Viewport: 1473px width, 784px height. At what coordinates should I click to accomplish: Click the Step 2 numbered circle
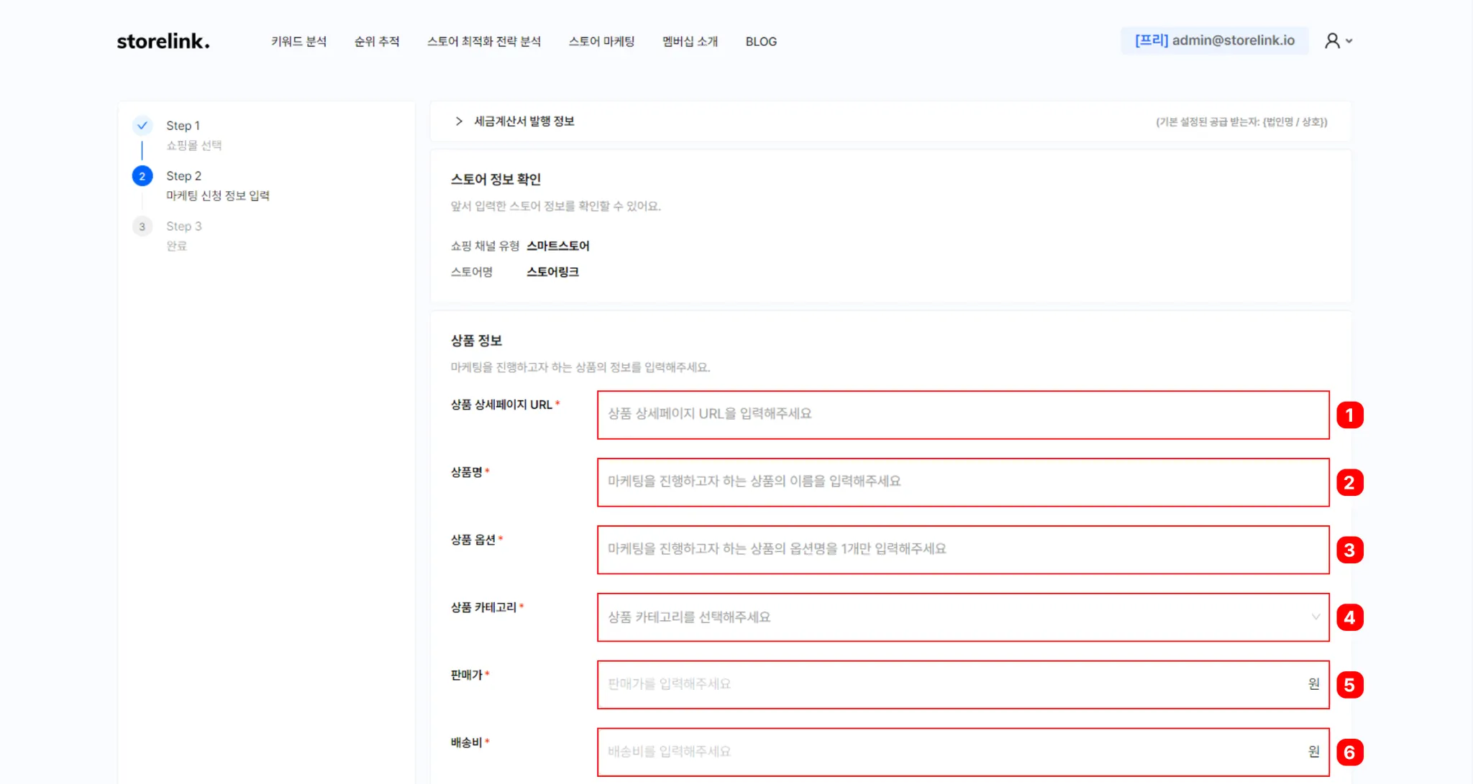pyautogui.click(x=142, y=176)
